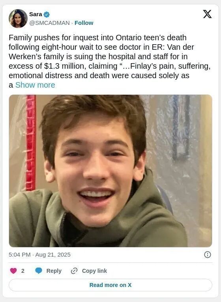This screenshot has height=302, width=221.
Task: Click the Read more on X button
Action: tap(110, 285)
